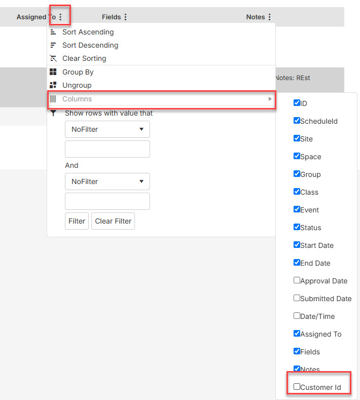
Task: Open the Fields column menu dots
Action: 125,17
